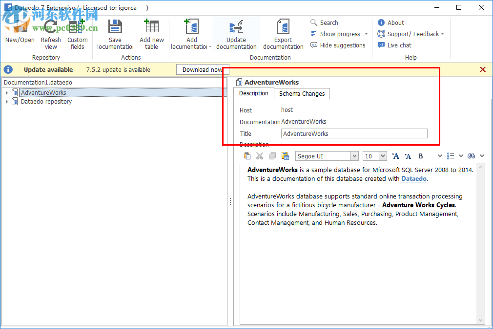
Task: Click the update info icon
Action: 8,69
